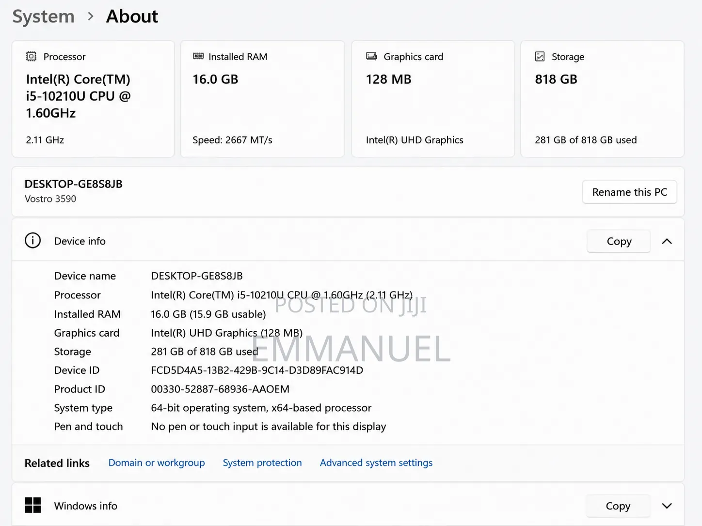Click the About breadcrumb title

pos(132,16)
